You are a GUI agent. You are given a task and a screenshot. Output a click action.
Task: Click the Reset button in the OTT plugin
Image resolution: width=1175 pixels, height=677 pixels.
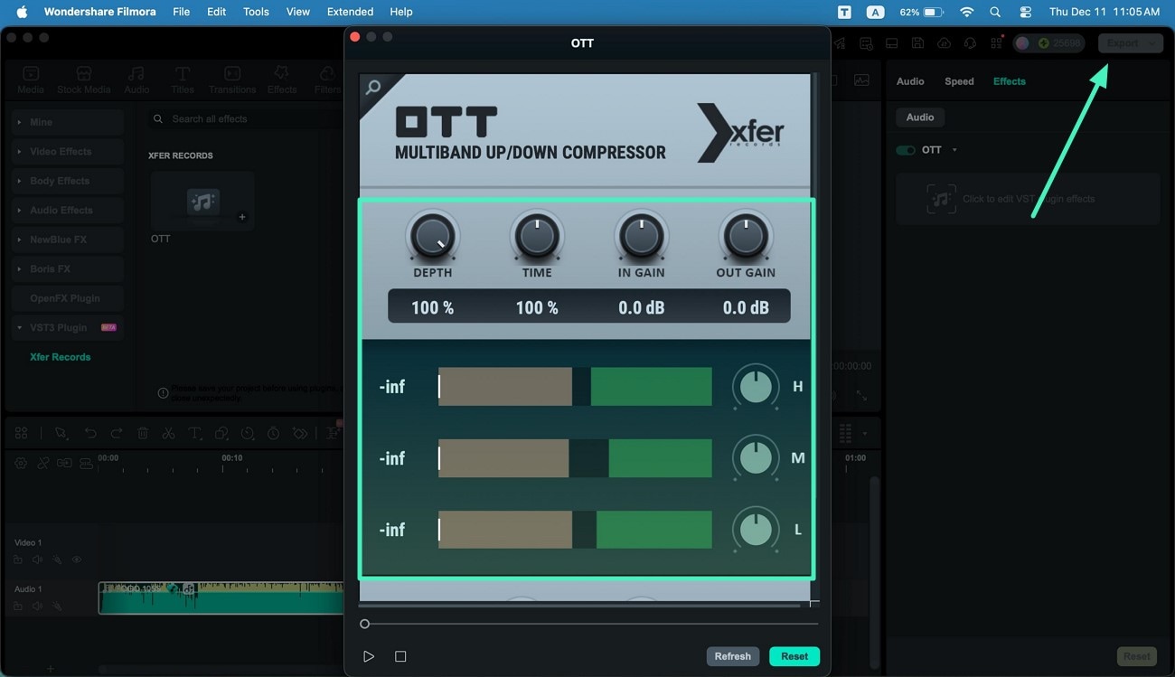coord(794,655)
